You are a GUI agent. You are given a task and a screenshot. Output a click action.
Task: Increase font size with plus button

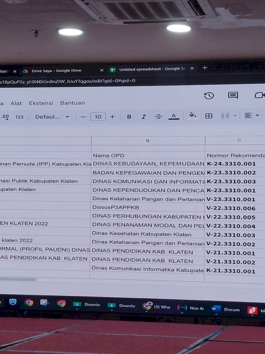112,117
